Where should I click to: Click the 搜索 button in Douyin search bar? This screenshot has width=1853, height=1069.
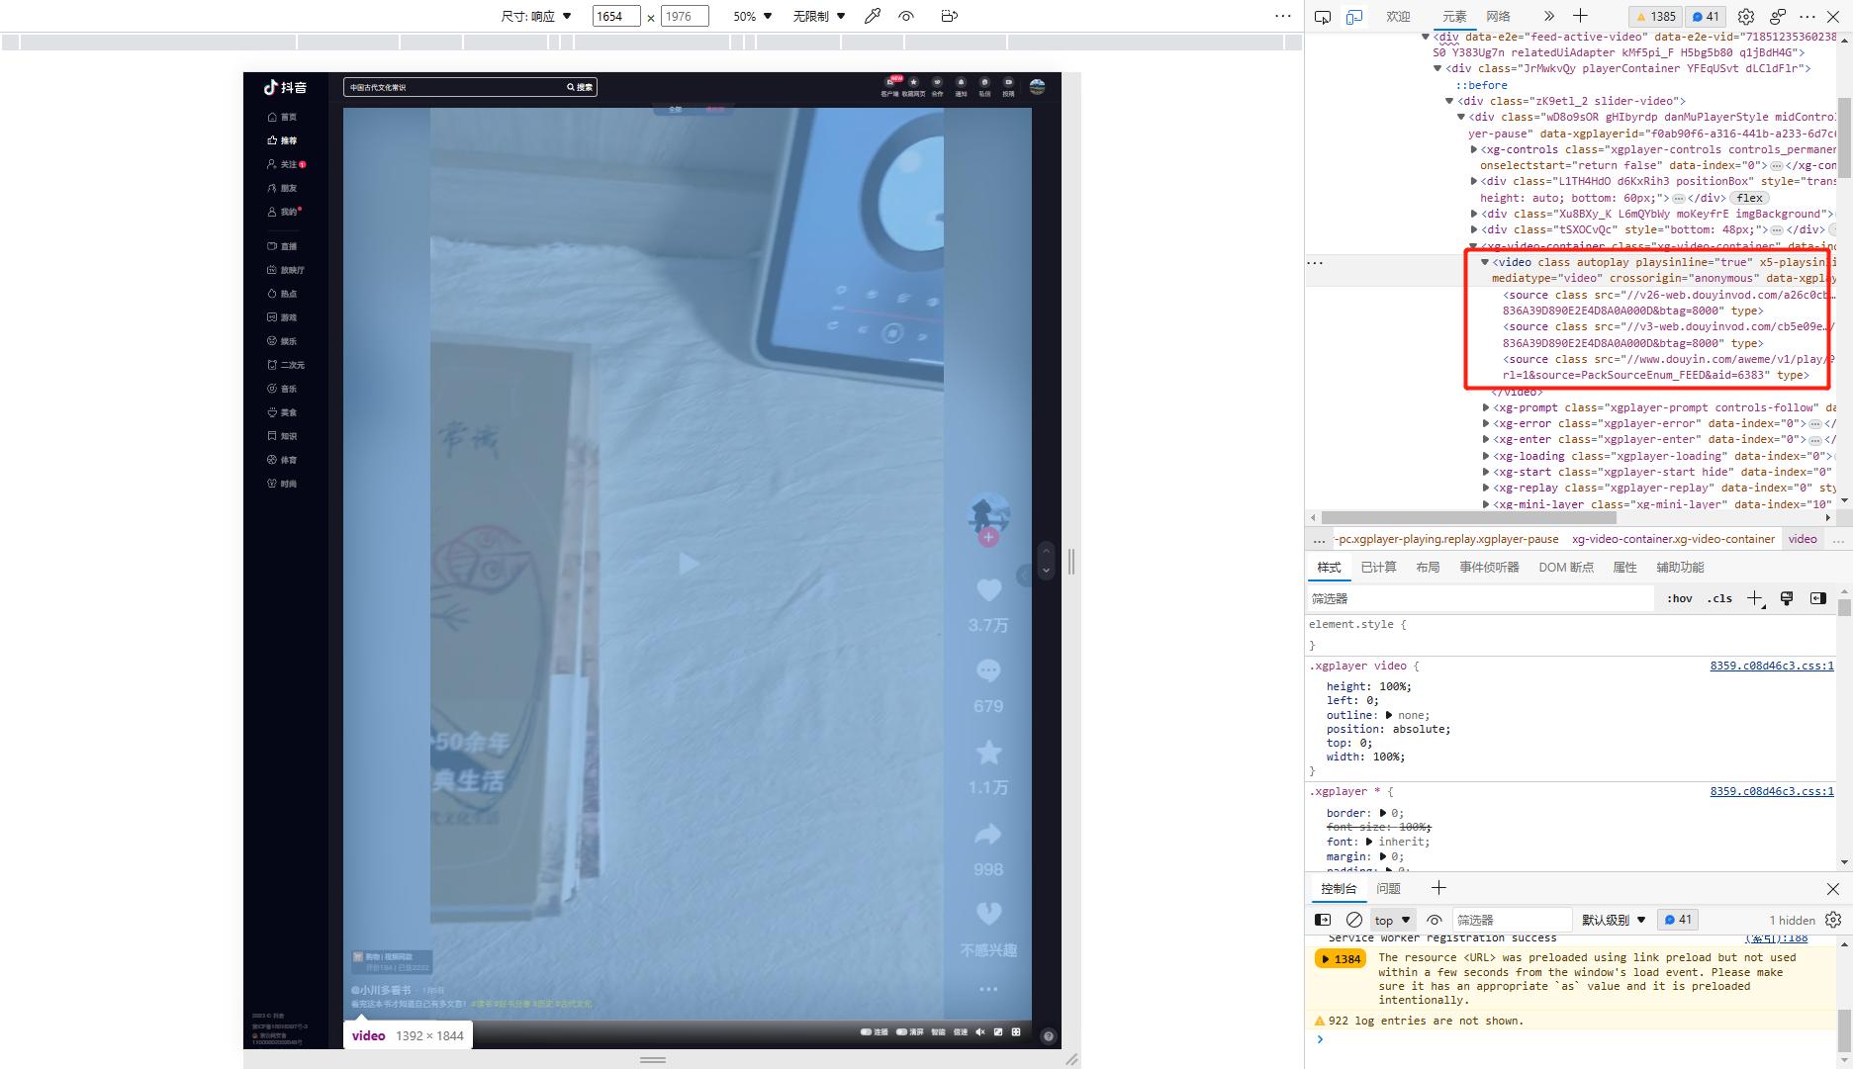(580, 87)
